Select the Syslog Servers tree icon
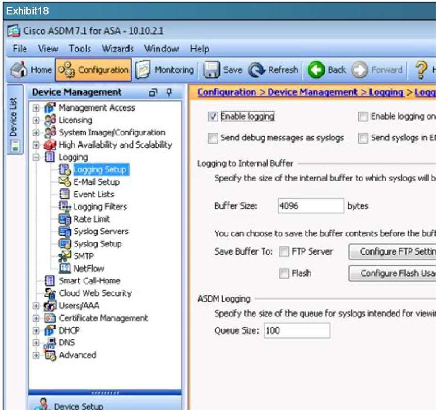436x410 pixels. (64, 231)
